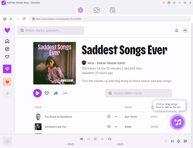Click Someone Like You album thumbnail
Viewport: 193px width, 148px height.
38,126
